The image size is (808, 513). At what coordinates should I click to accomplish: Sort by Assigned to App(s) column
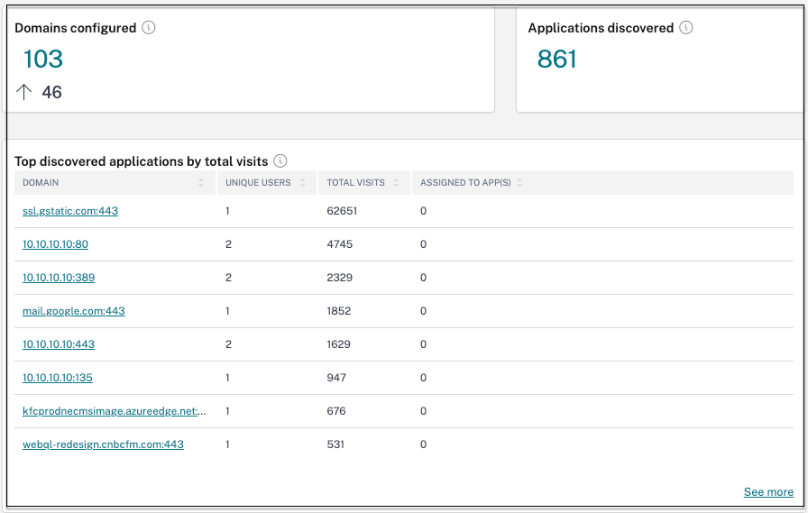click(x=520, y=183)
